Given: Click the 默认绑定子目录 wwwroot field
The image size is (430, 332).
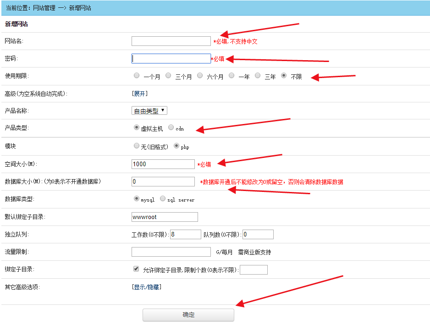Looking at the screenshot, I should point(164,217).
